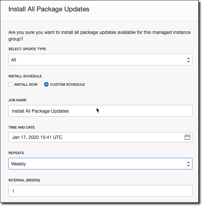Click the Install Now label text
Image resolution: width=202 pixels, height=206 pixels.
click(25, 84)
